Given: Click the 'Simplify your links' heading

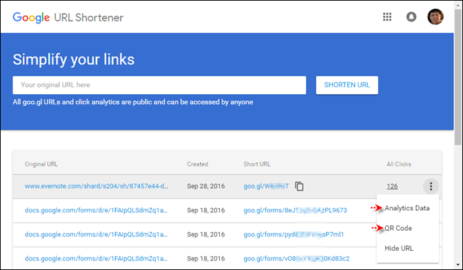Looking at the screenshot, I should coord(74,59).
